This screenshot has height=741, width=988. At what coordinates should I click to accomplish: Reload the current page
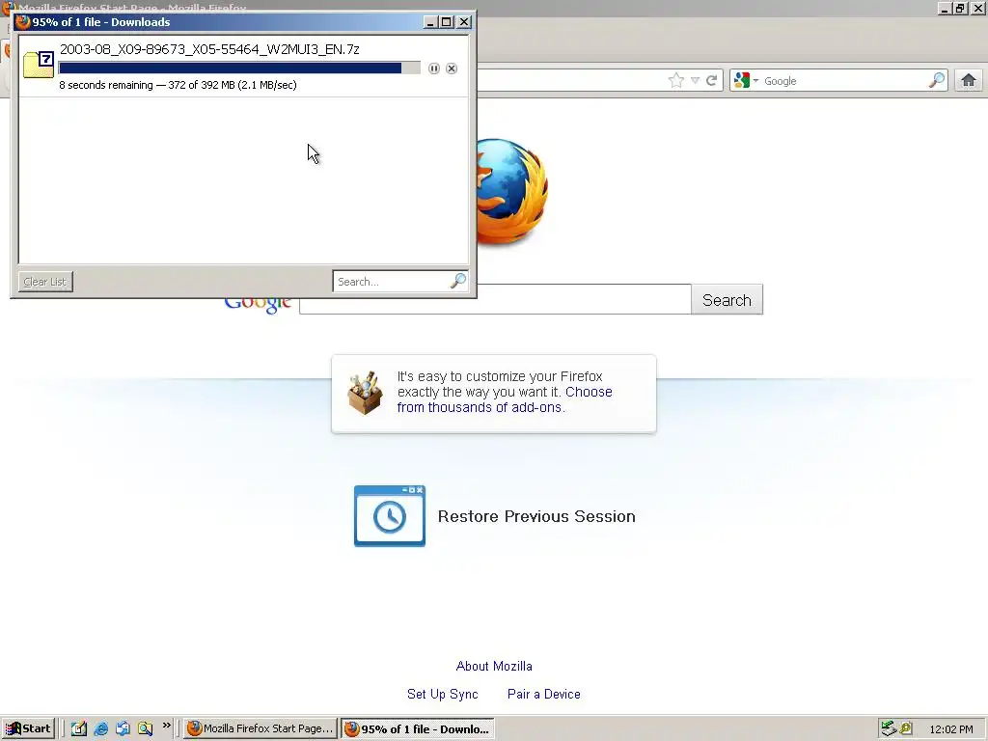click(x=712, y=81)
